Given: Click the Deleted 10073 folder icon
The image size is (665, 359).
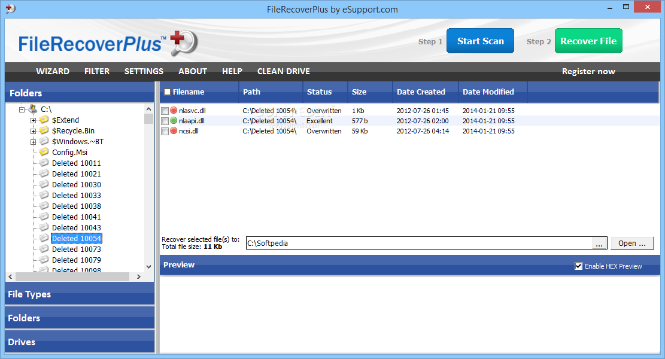Looking at the screenshot, I should [44, 249].
